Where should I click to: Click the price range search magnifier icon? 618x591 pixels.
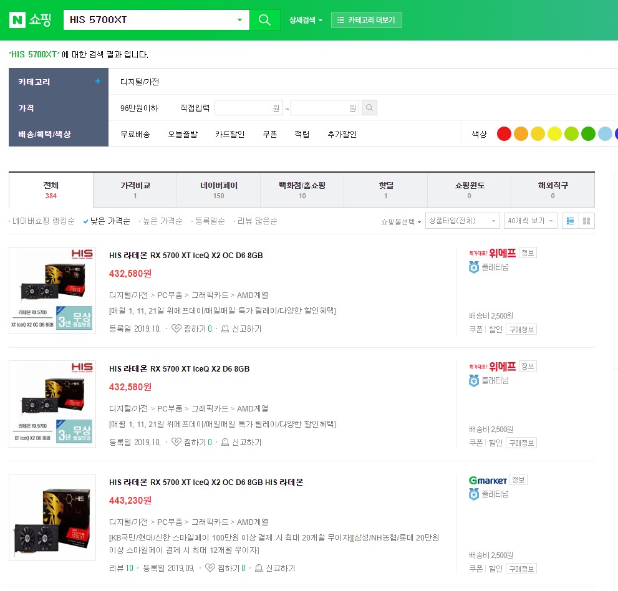(x=369, y=108)
